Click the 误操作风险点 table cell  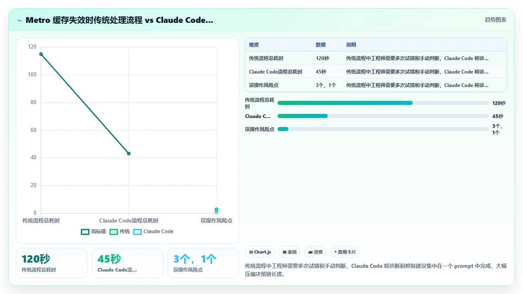tap(264, 85)
